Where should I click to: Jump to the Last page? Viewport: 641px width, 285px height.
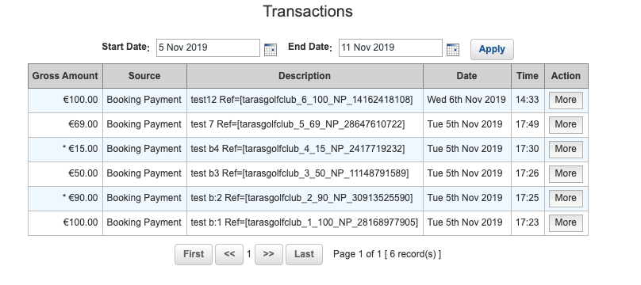tap(304, 254)
